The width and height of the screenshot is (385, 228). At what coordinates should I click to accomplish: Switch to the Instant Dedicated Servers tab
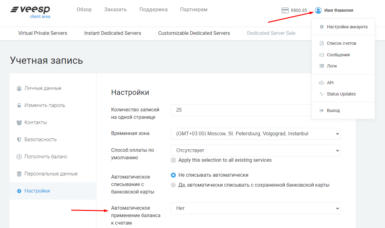tap(113, 33)
